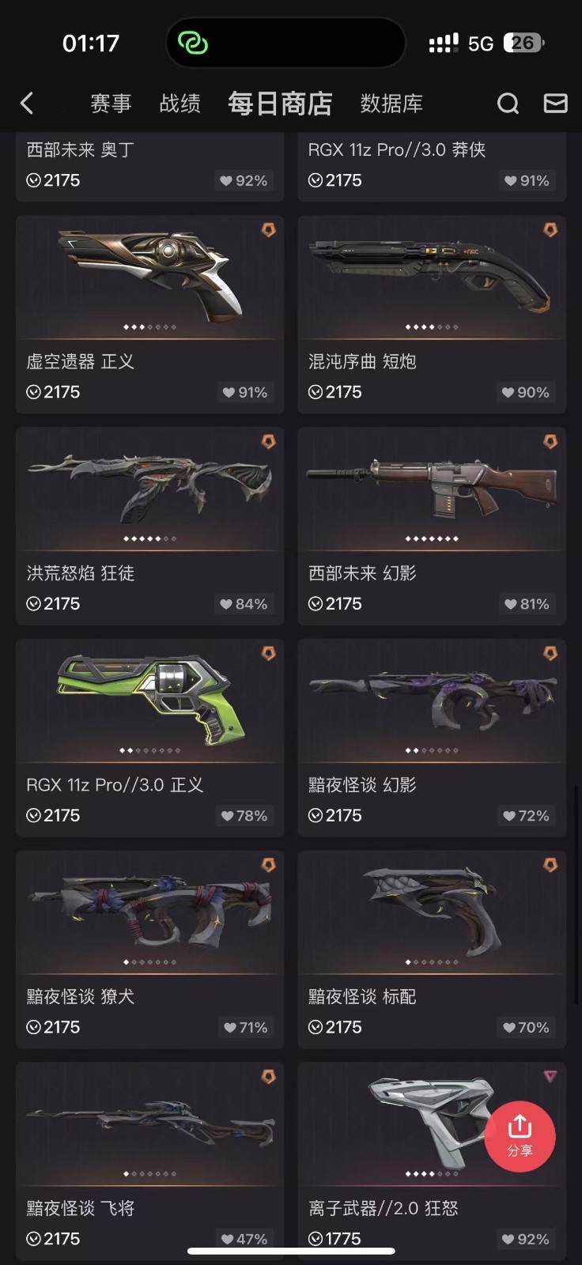Switch to the 赛事 tab

(111, 104)
